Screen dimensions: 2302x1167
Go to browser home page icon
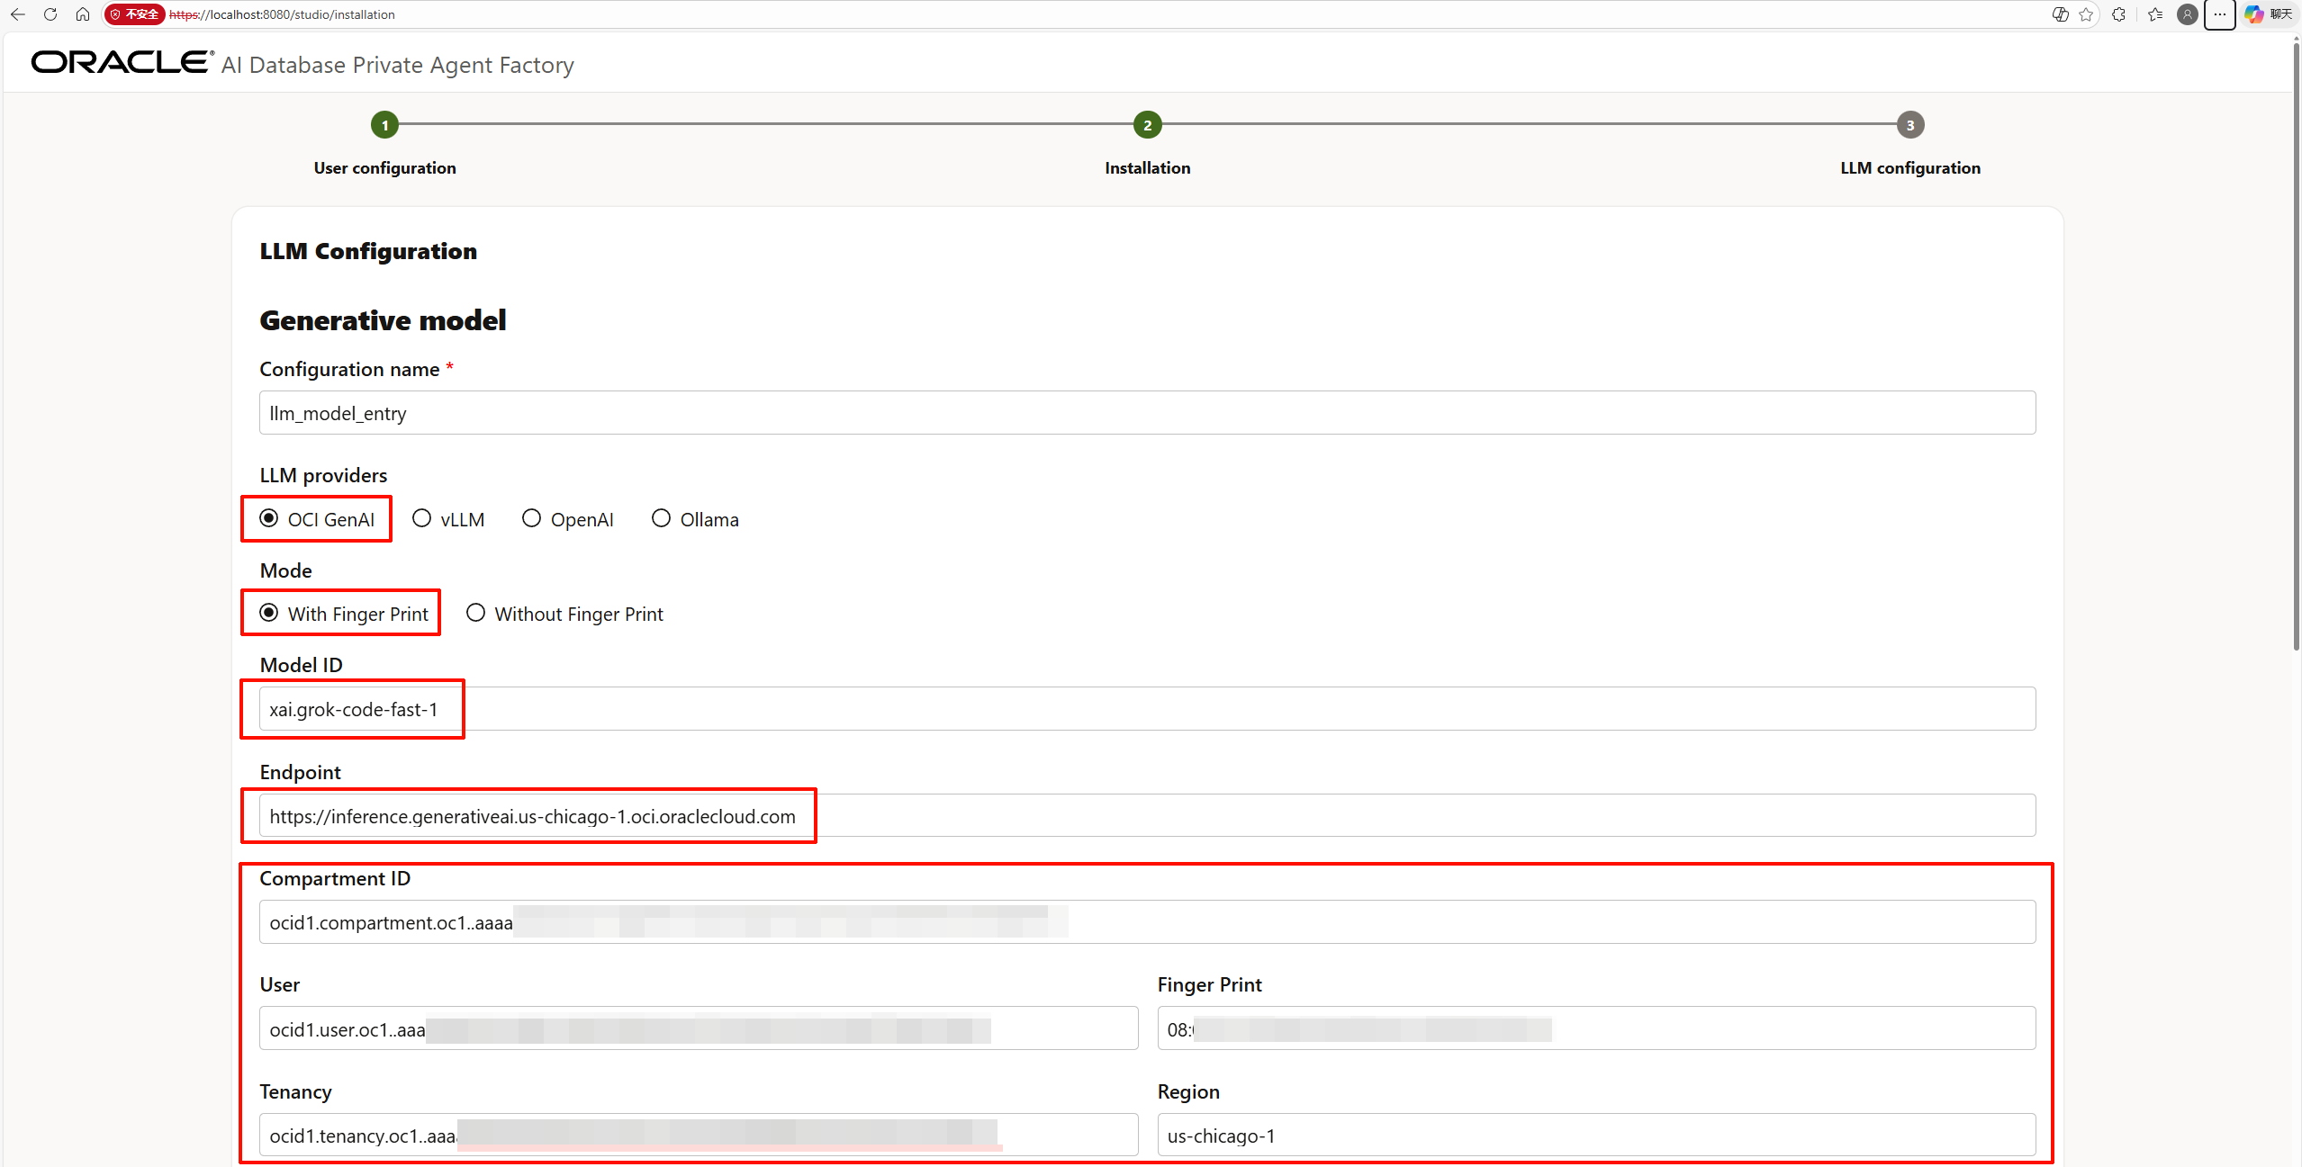point(83,14)
